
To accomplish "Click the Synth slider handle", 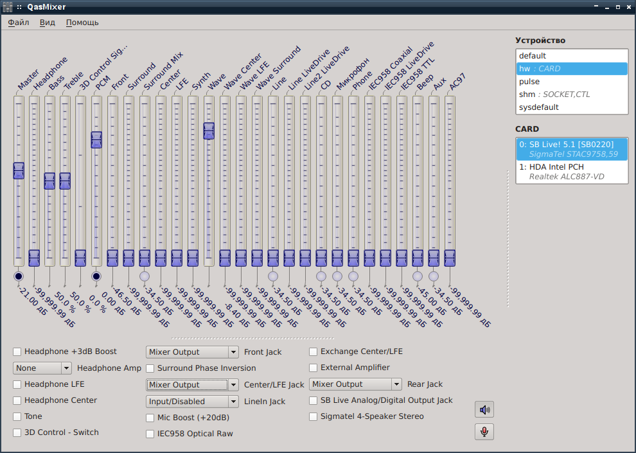I will point(193,258).
